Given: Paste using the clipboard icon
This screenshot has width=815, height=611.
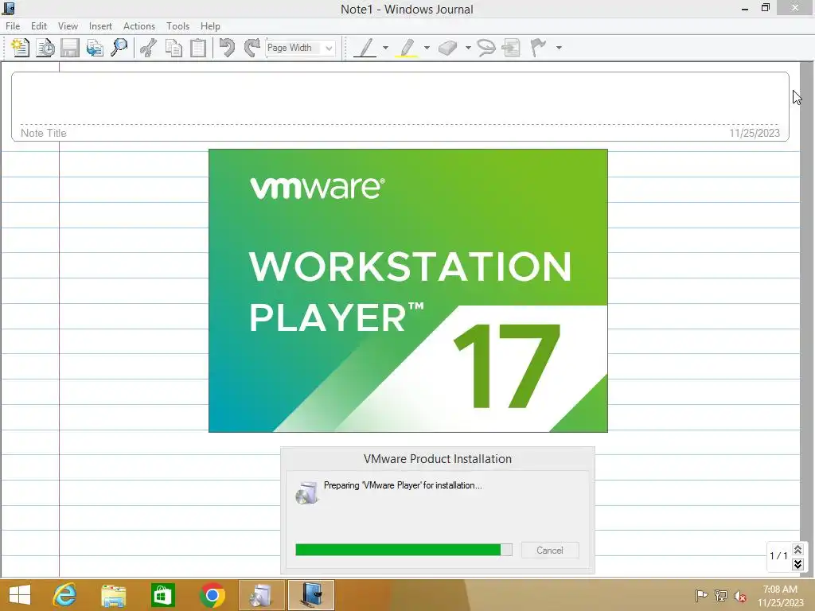Looking at the screenshot, I should 198,48.
